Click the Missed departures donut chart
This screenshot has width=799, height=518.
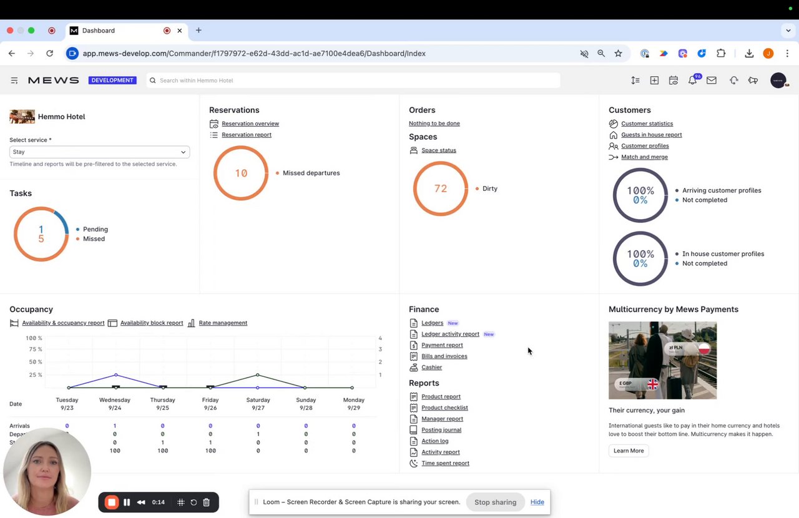tap(241, 173)
